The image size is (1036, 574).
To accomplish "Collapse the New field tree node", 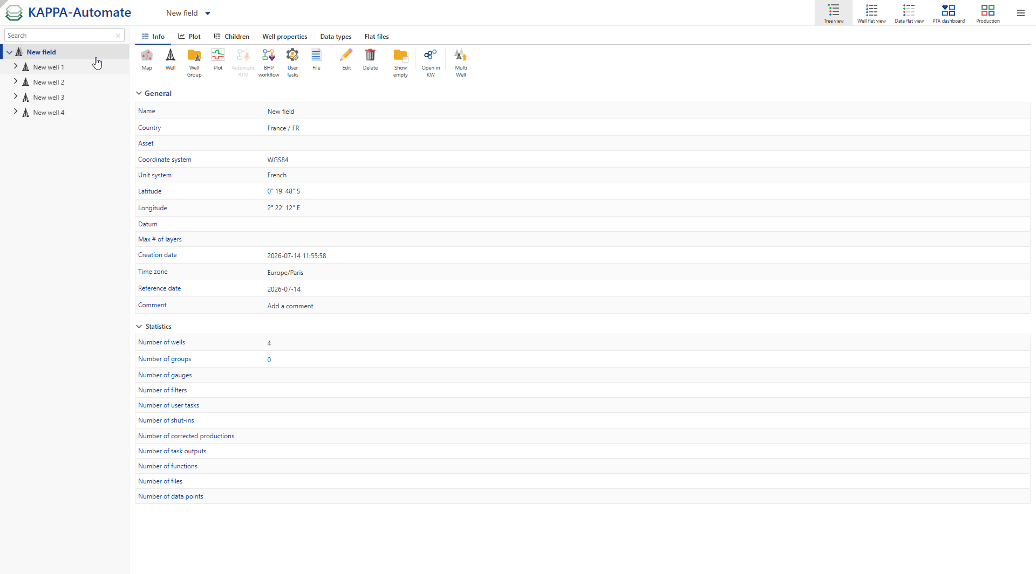I will point(10,52).
